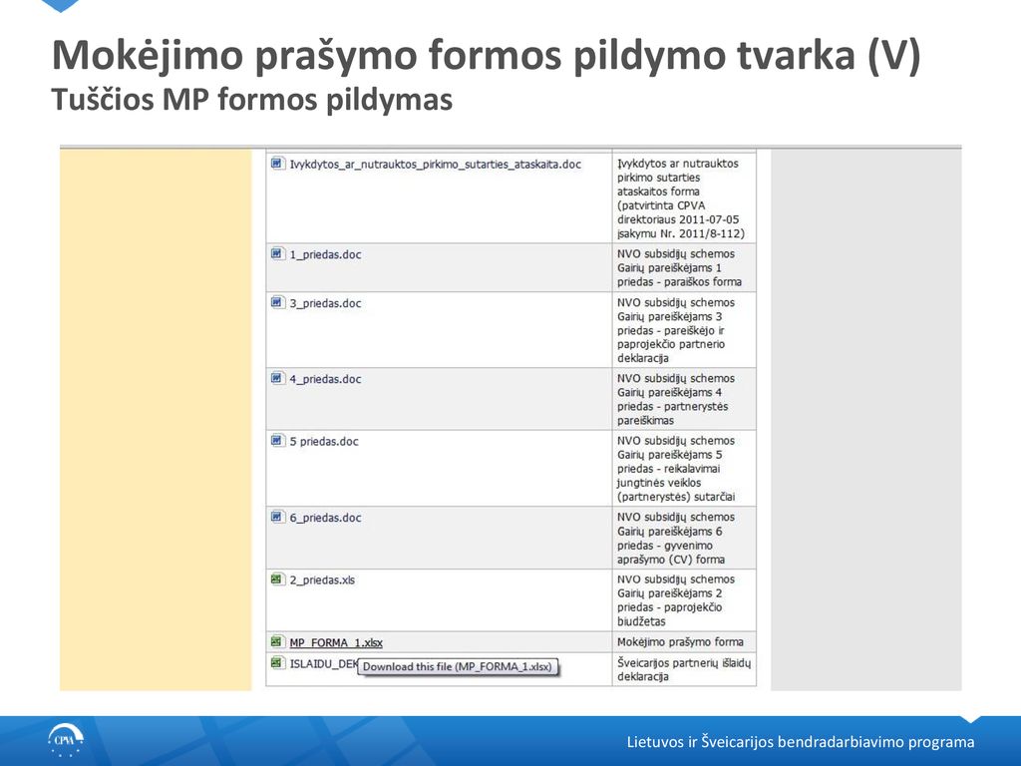Click description mentioning 'gyvenimo aprašymo (CV) forma'
Screen dimensions: 1021x766
pos(676,538)
